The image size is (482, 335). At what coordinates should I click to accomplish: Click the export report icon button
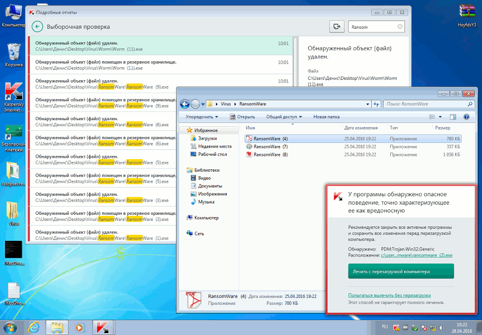point(336,26)
